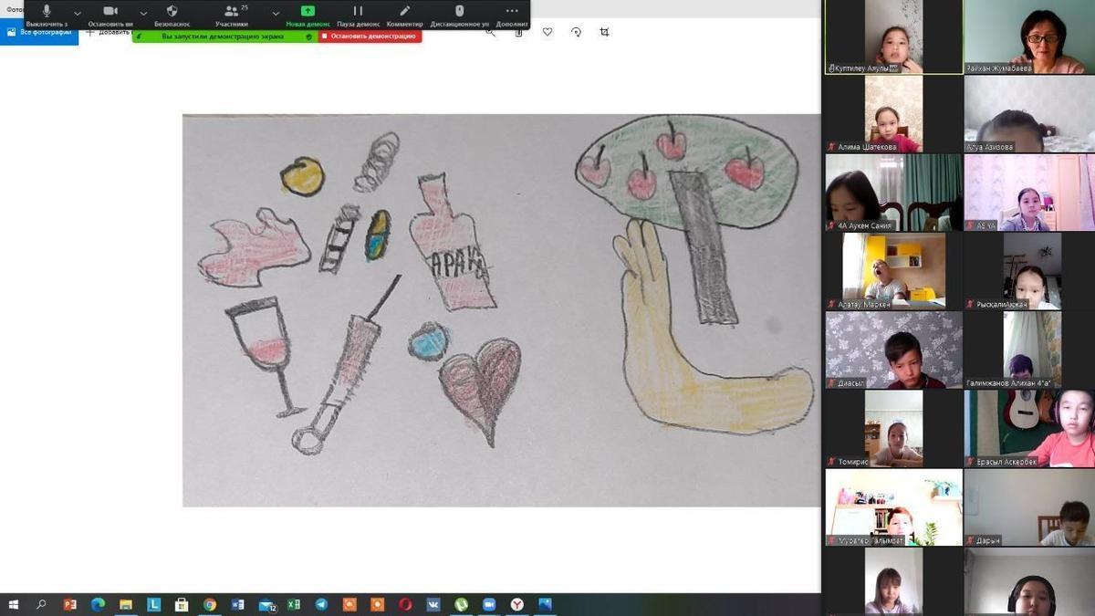Viewport: 1095px width, 616px height.
Task: Open the Annotate pencil tool
Action: click(404, 12)
